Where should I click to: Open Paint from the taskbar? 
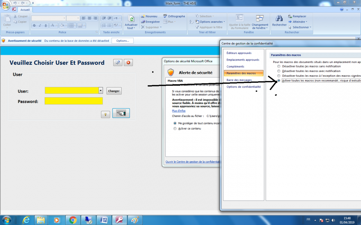[135, 220]
